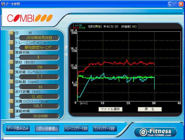Click the square marker beside 日付
The height and width of the screenshot is (140, 185).
[11, 33]
